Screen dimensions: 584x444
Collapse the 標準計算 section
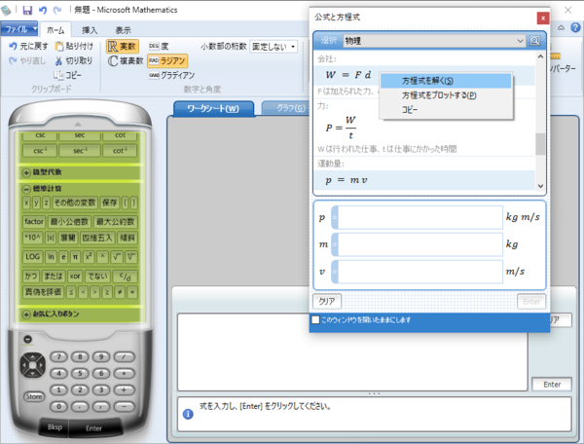pyautogui.click(x=26, y=189)
